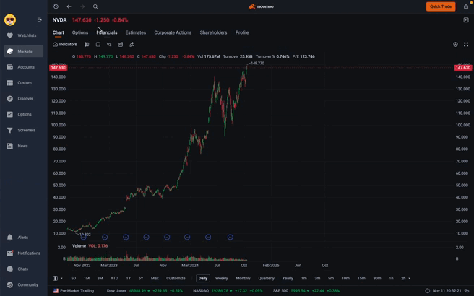
Task: Switch to the Shareholders tab
Action: point(213,32)
